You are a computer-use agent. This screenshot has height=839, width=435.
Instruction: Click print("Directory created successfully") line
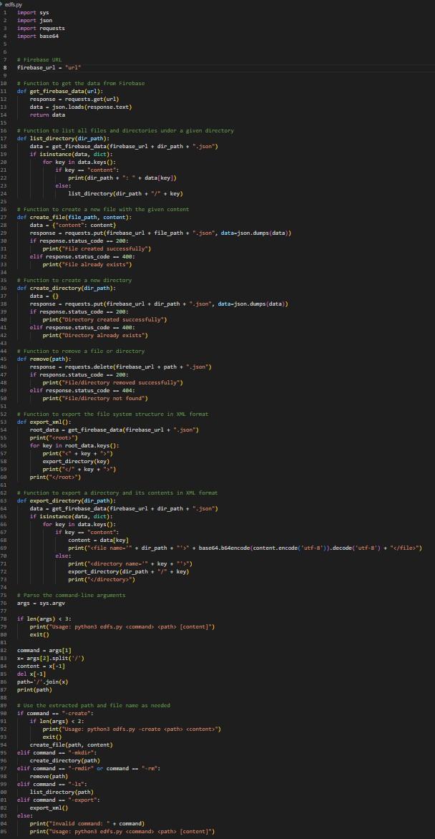[x=105, y=319]
